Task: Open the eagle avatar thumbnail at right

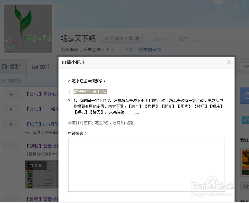Action: coord(245,162)
